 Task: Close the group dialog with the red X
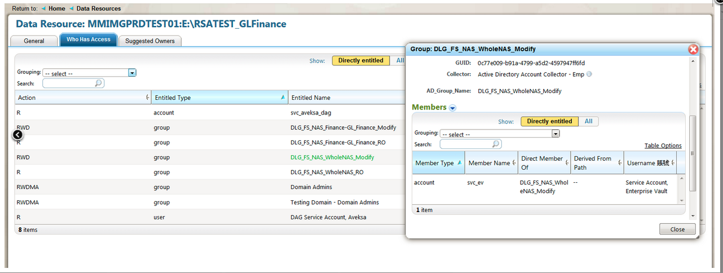[x=693, y=49]
